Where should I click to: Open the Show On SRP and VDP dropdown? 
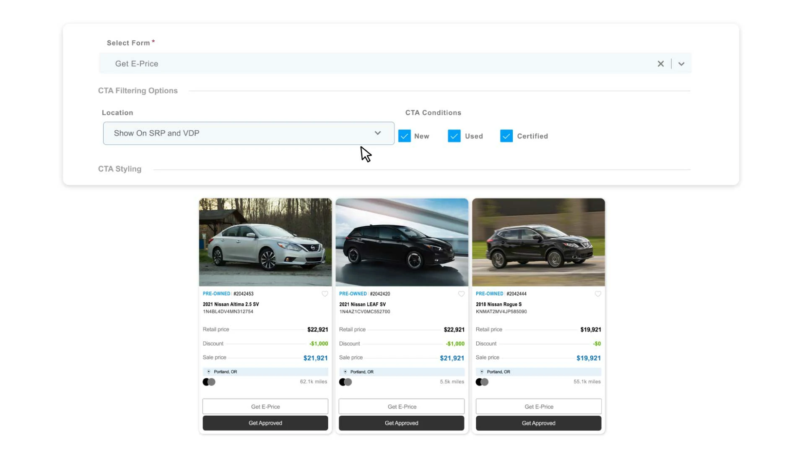(249, 133)
